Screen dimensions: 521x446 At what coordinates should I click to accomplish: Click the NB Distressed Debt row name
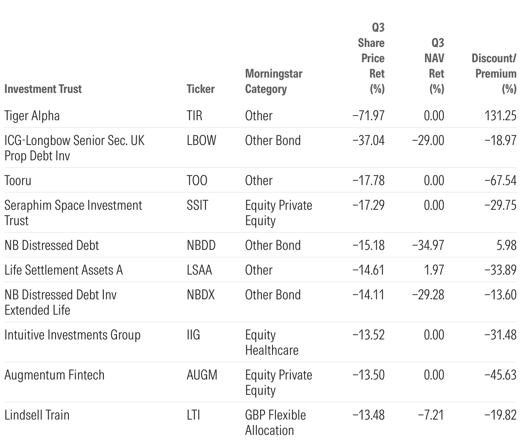(x=52, y=245)
